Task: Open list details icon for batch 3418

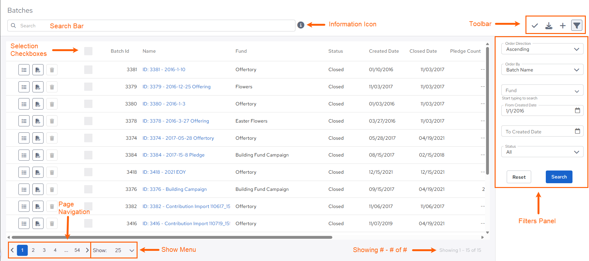Action: pyautogui.click(x=24, y=172)
